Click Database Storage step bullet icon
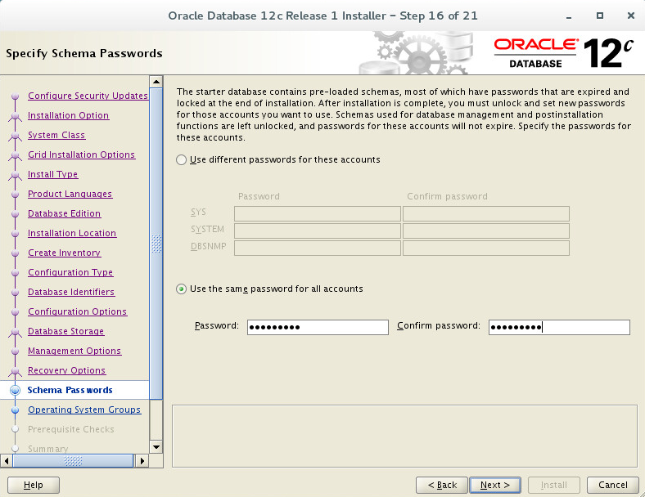645x497 pixels. tap(16, 332)
